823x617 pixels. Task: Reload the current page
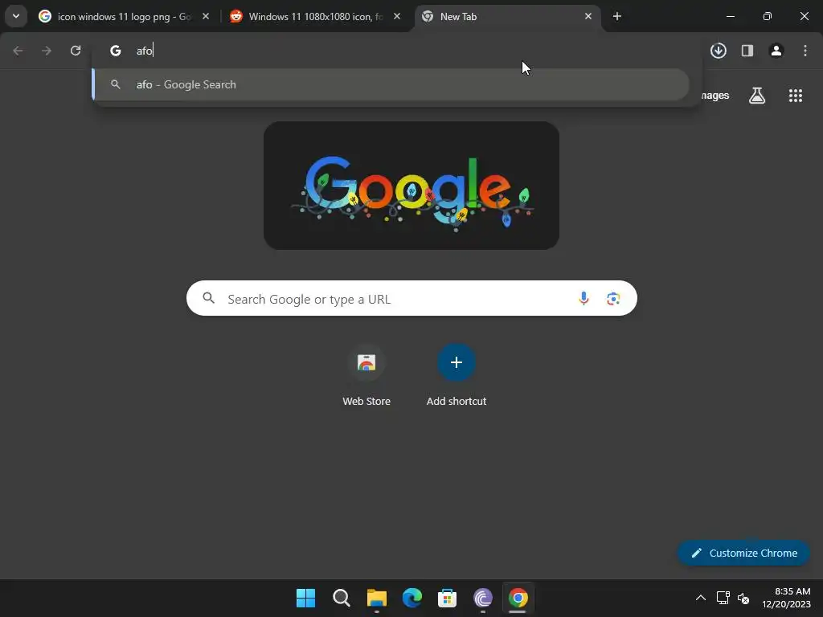(x=76, y=51)
